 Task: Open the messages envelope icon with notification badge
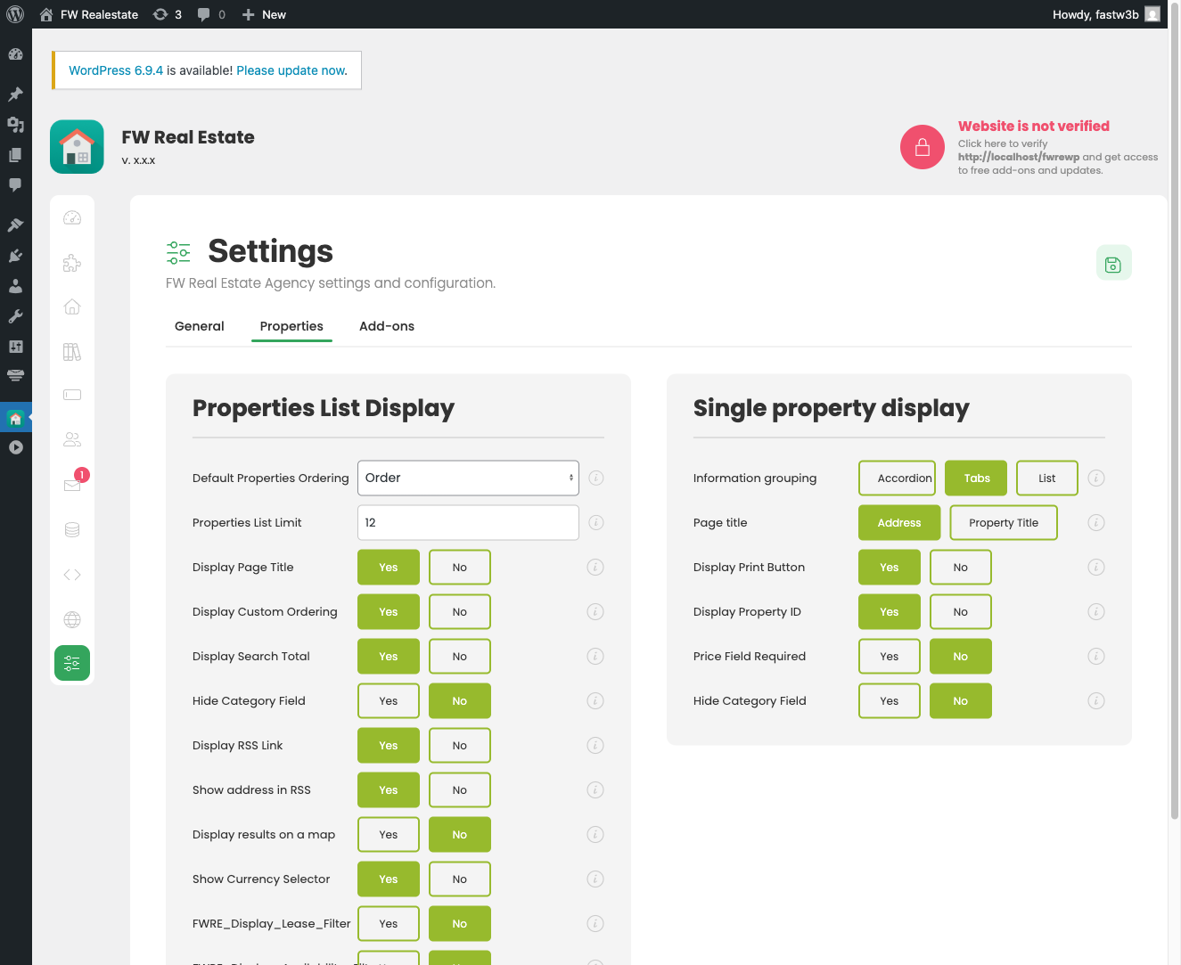click(72, 484)
